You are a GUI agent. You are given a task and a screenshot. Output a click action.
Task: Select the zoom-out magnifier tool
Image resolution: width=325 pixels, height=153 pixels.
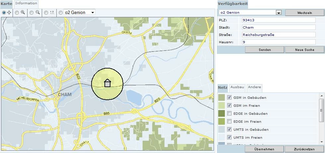37,13
